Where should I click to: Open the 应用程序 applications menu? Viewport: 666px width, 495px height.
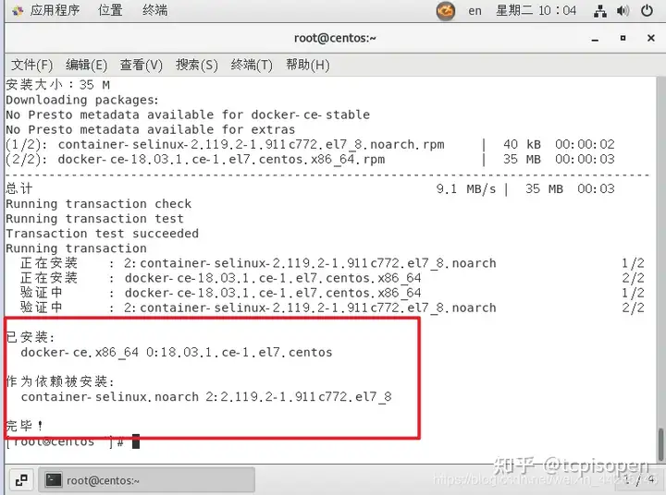click(46, 10)
